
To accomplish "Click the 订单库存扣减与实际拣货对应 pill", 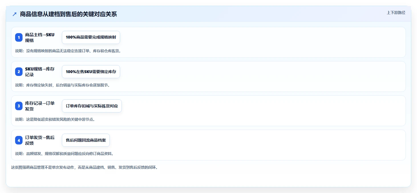I will [92, 106].
